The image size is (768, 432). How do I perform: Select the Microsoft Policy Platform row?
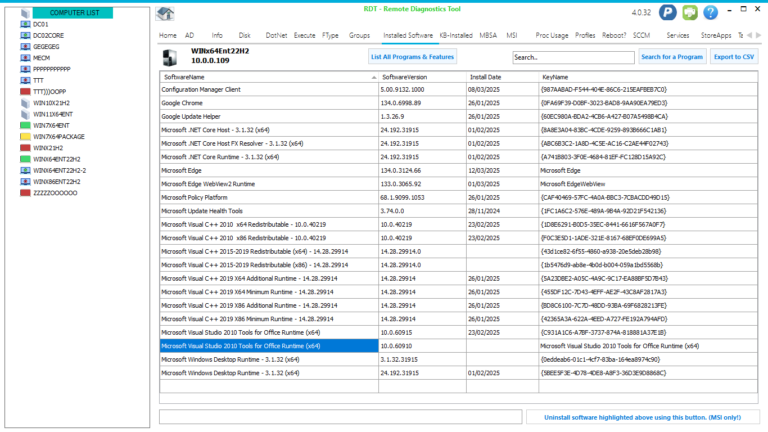tap(459, 197)
